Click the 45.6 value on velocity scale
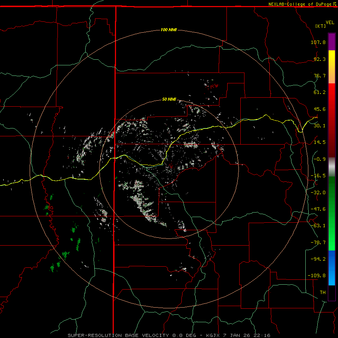 (x=320, y=109)
